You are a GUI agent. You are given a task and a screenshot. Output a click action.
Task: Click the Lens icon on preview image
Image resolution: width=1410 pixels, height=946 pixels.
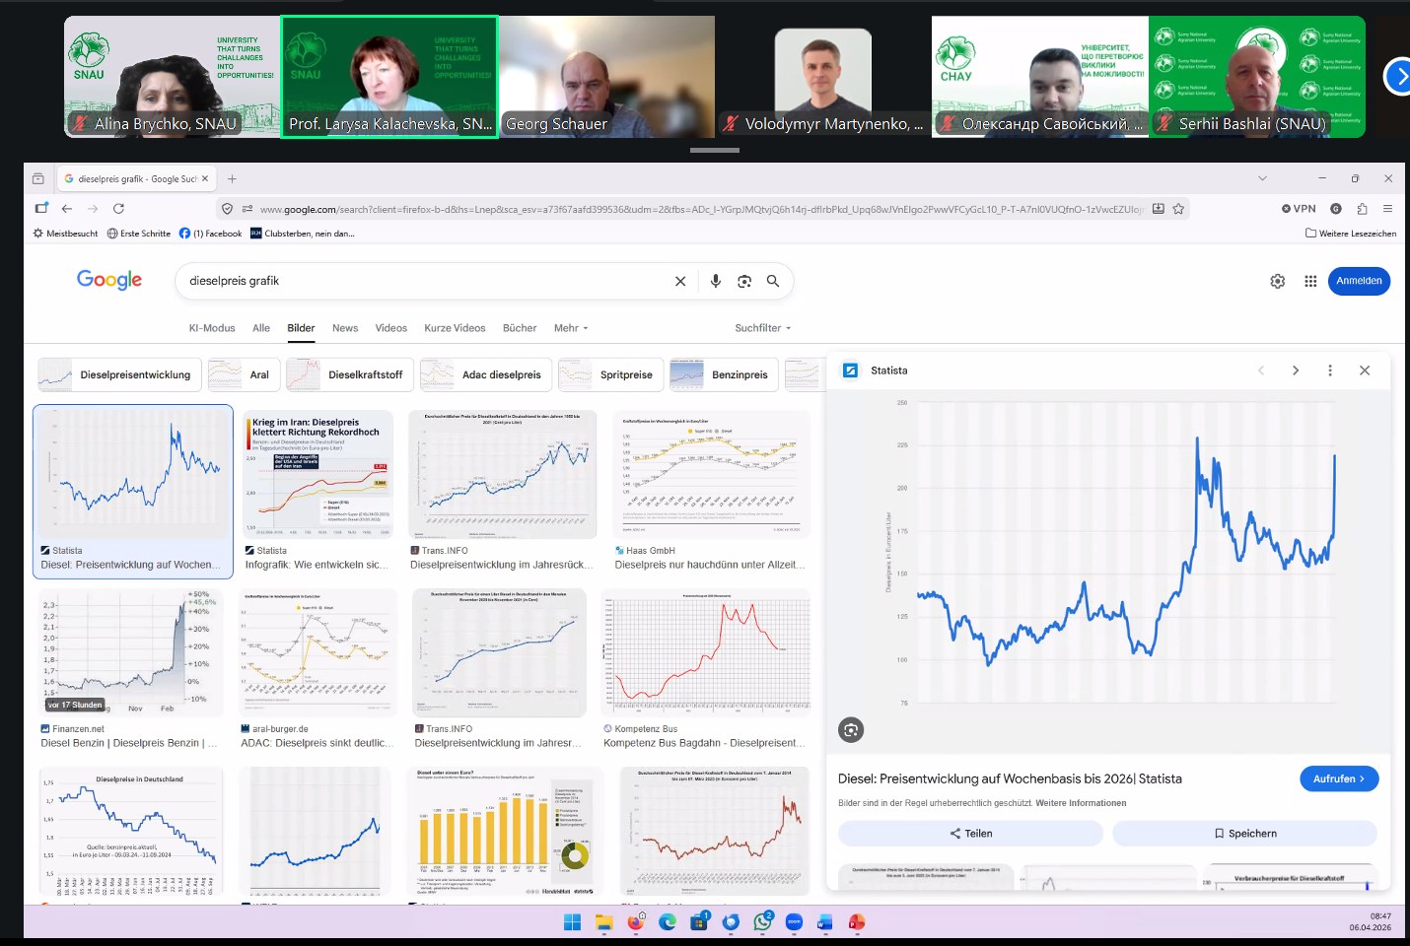851,729
